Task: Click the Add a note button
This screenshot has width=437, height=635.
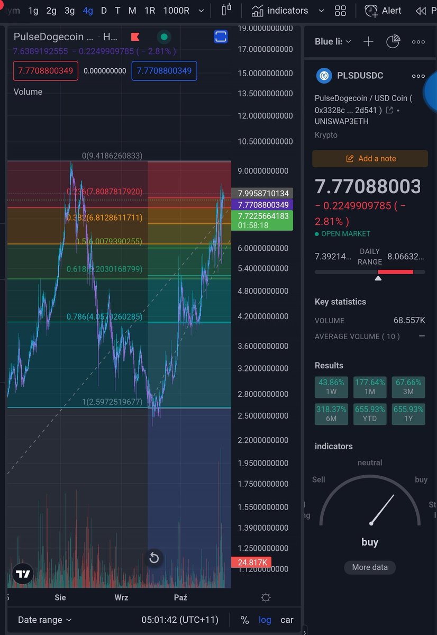Action: tap(370, 159)
